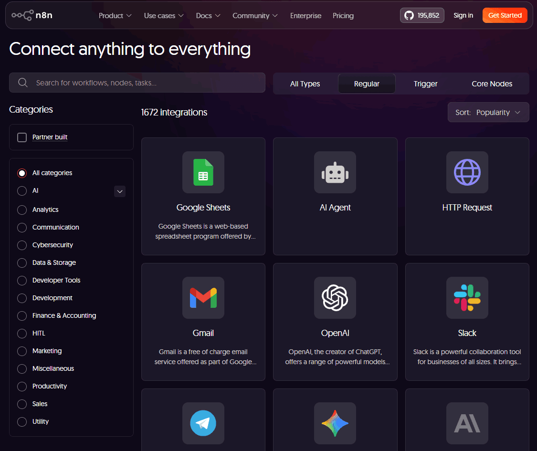
Task: Open the Google Sheets title link
Action: pyautogui.click(x=203, y=208)
